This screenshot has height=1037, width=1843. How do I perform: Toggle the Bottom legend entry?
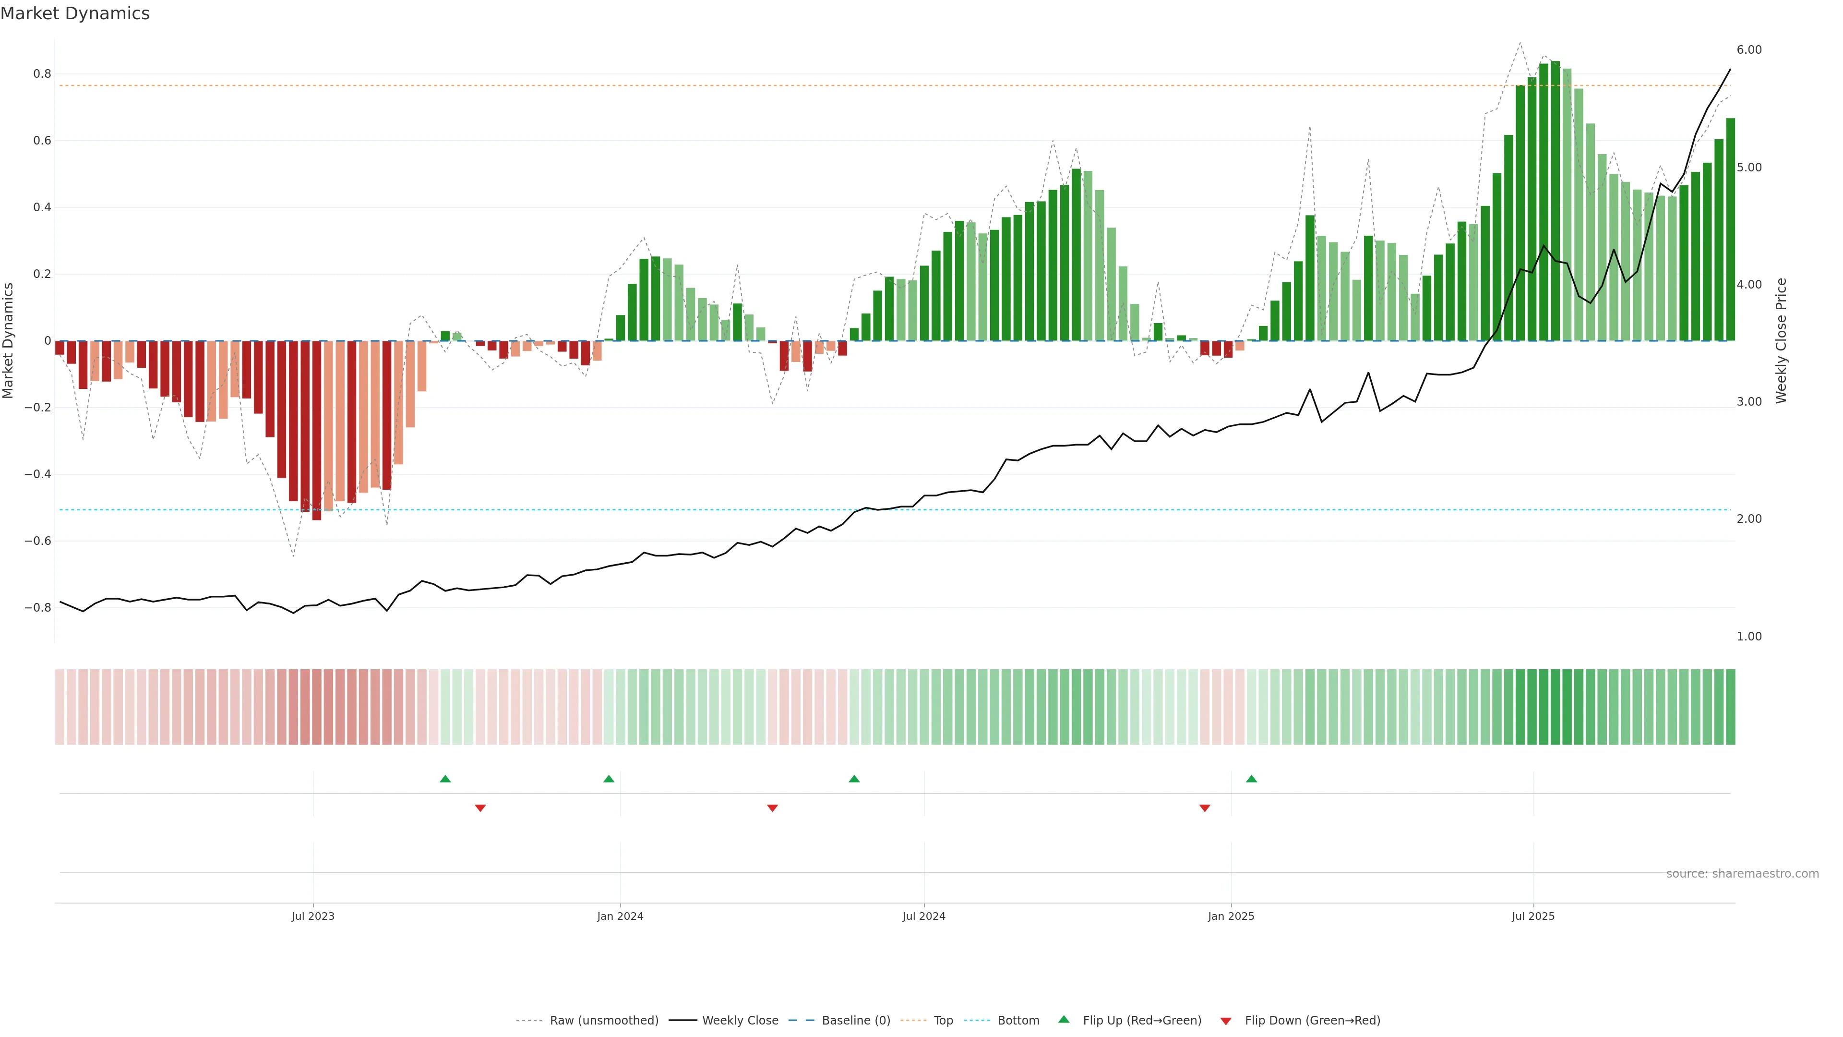click(1018, 1021)
